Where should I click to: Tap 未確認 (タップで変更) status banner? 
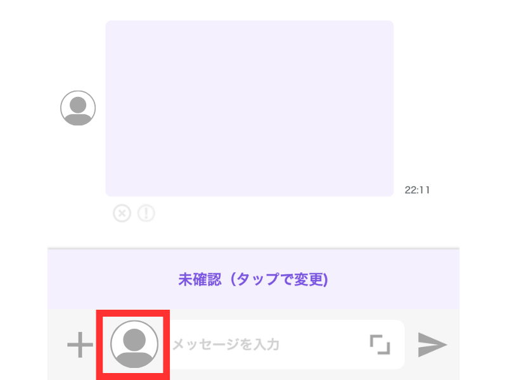[x=253, y=279]
